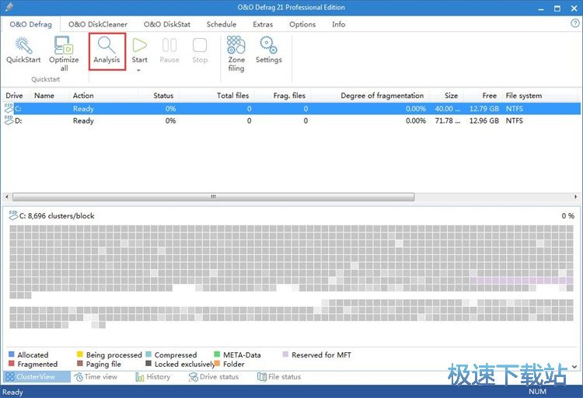The height and width of the screenshot is (398, 583).
Task: Open the Settings gear icon
Action: [x=268, y=44]
